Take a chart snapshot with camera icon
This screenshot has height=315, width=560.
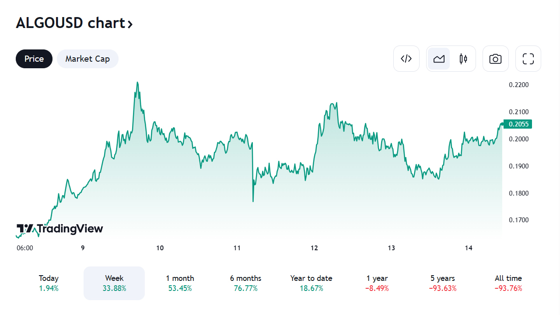click(x=496, y=59)
